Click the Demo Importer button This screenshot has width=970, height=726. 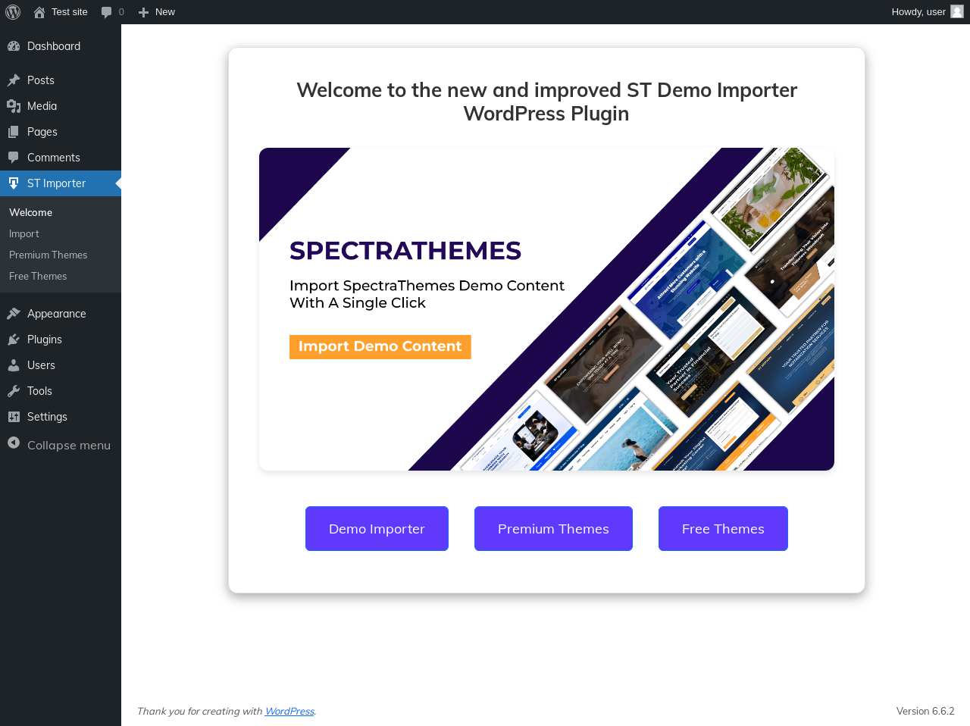click(377, 529)
